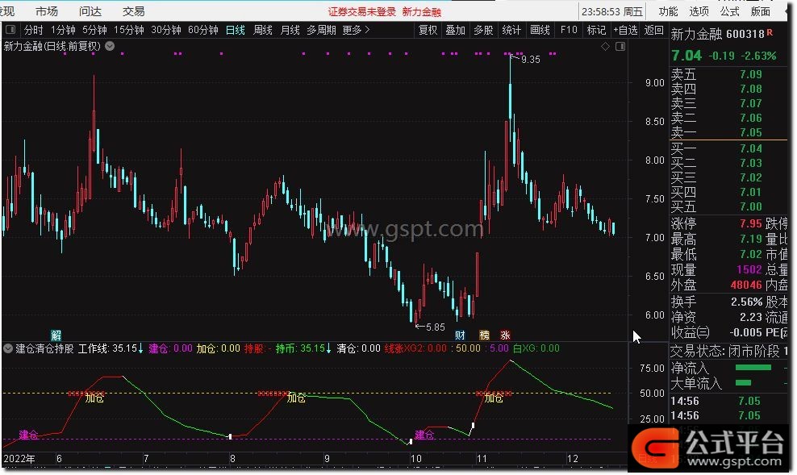Click the 23:58:53 周五 clock display
Viewport: 797px width, 475px height.
click(612, 11)
